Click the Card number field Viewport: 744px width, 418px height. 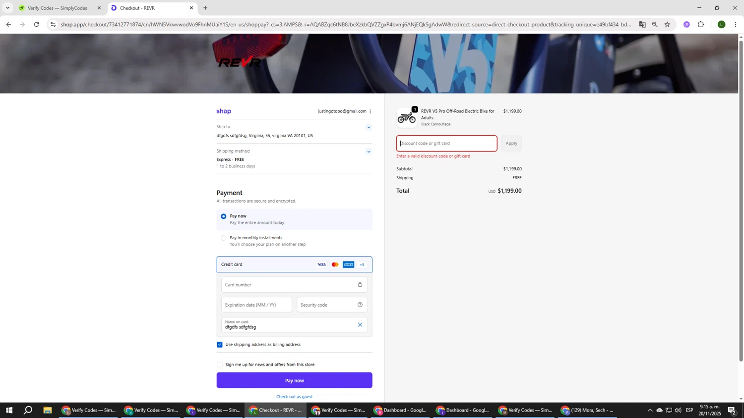294,285
